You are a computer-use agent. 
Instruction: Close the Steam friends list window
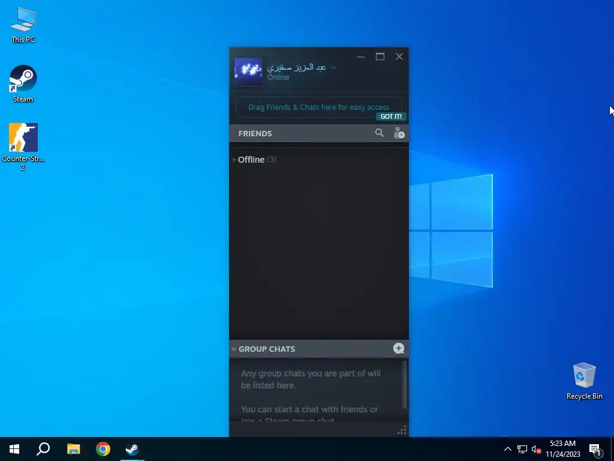tap(399, 57)
